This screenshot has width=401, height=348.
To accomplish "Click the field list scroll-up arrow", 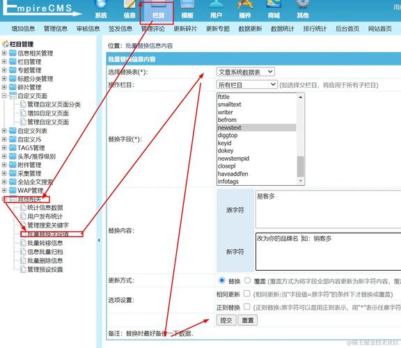I will (x=301, y=97).
